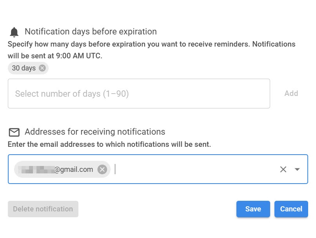
Task: Click the Add button for days
Action: pyautogui.click(x=291, y=94)
